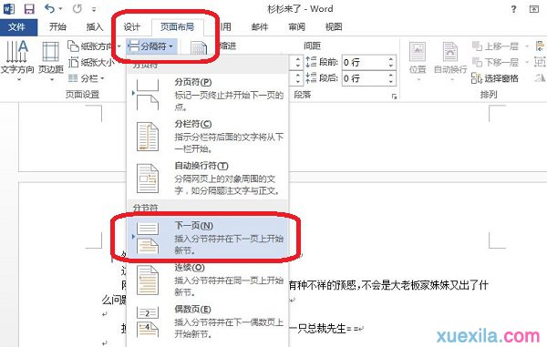Click the 段前 spacing icon
This screenshot has width=547, height=347.
[311, 62]
